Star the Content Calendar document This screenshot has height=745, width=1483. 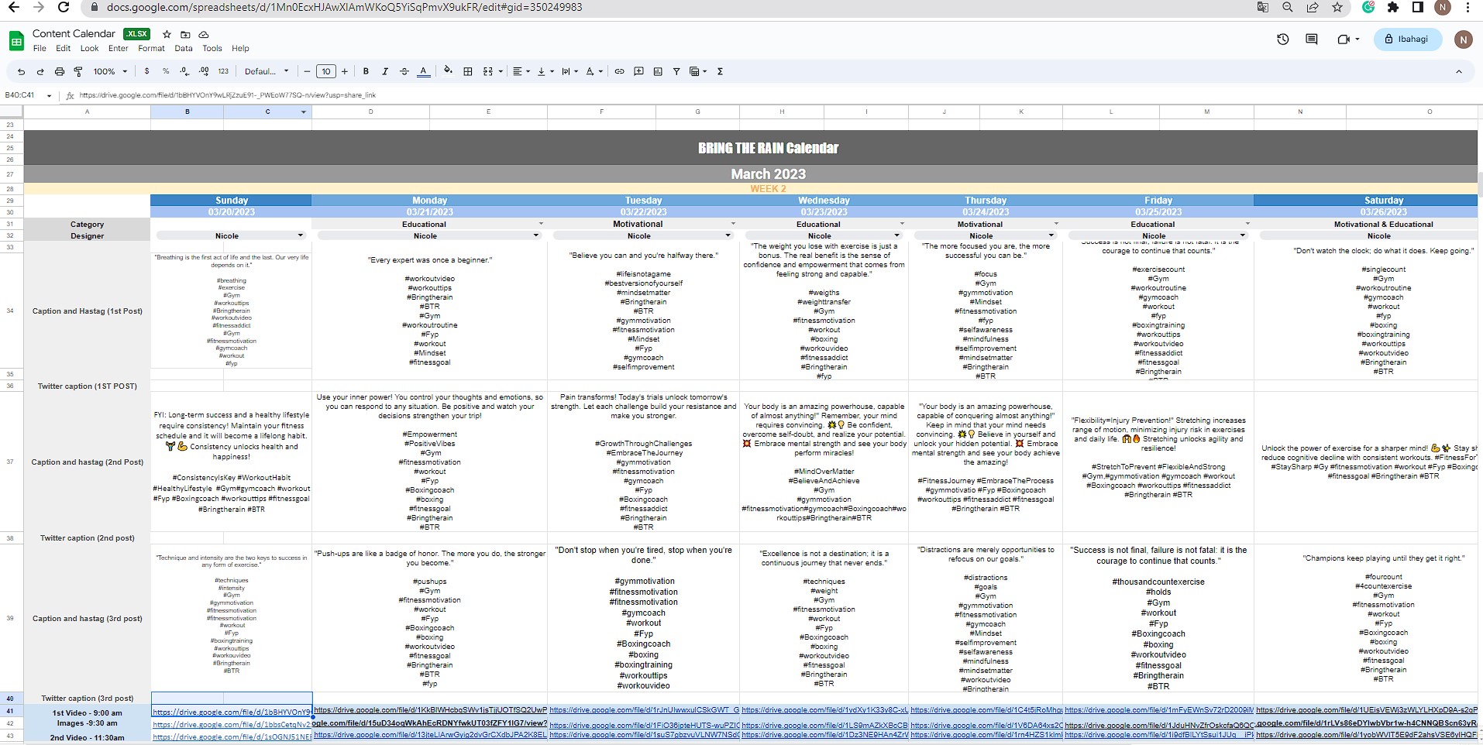point(167,34)
